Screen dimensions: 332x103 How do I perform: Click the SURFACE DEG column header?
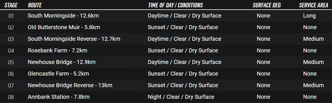point(267,5)
